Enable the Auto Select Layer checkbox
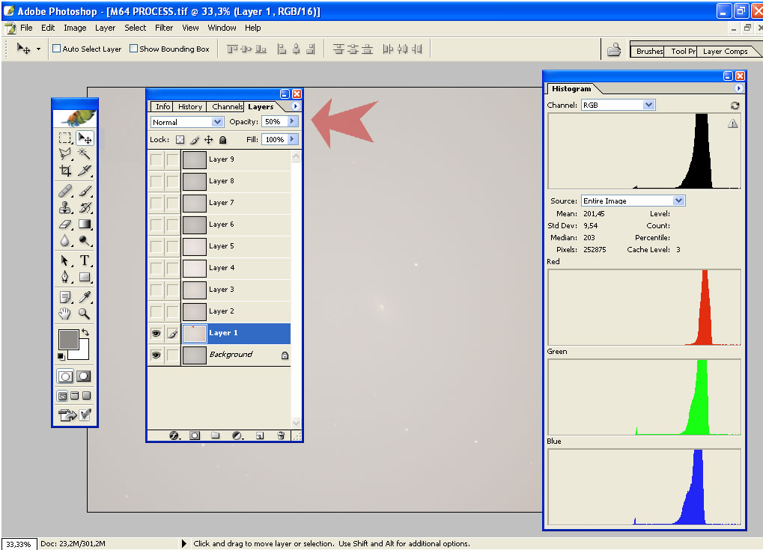 coord(56,49)
